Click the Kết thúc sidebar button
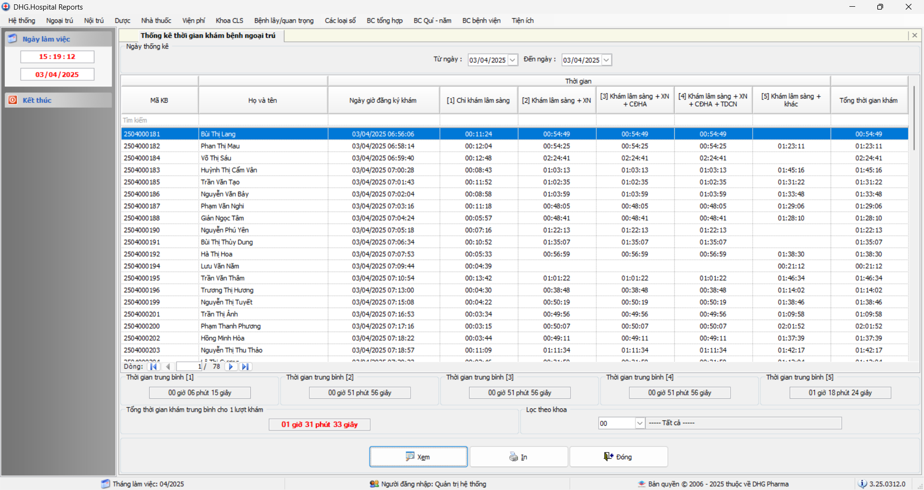 tap(58, 100)
